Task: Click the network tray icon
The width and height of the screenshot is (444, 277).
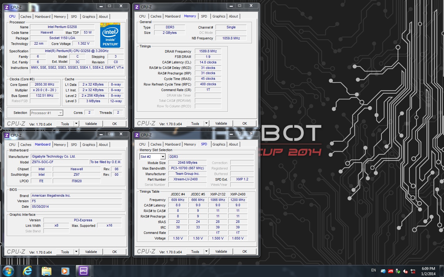Action: click(413, 271)
